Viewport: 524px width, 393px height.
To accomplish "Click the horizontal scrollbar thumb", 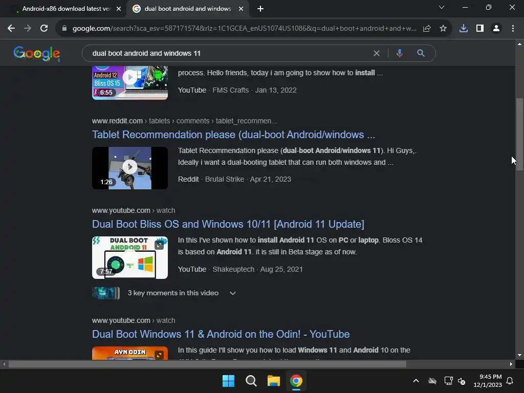I will coord(207,364).
